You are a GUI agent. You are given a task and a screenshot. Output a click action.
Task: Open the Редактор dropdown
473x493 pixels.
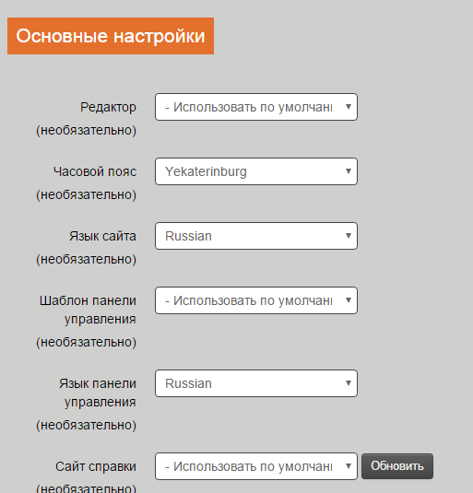tap(256, 107)
